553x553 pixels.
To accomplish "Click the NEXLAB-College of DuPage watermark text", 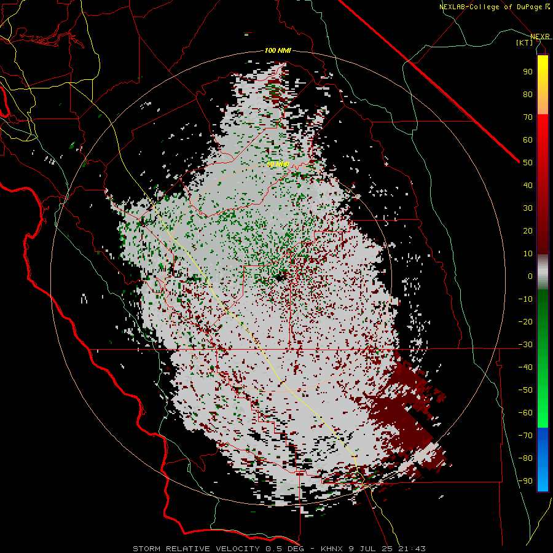I will pyautogui.click(x=494, y=7).
